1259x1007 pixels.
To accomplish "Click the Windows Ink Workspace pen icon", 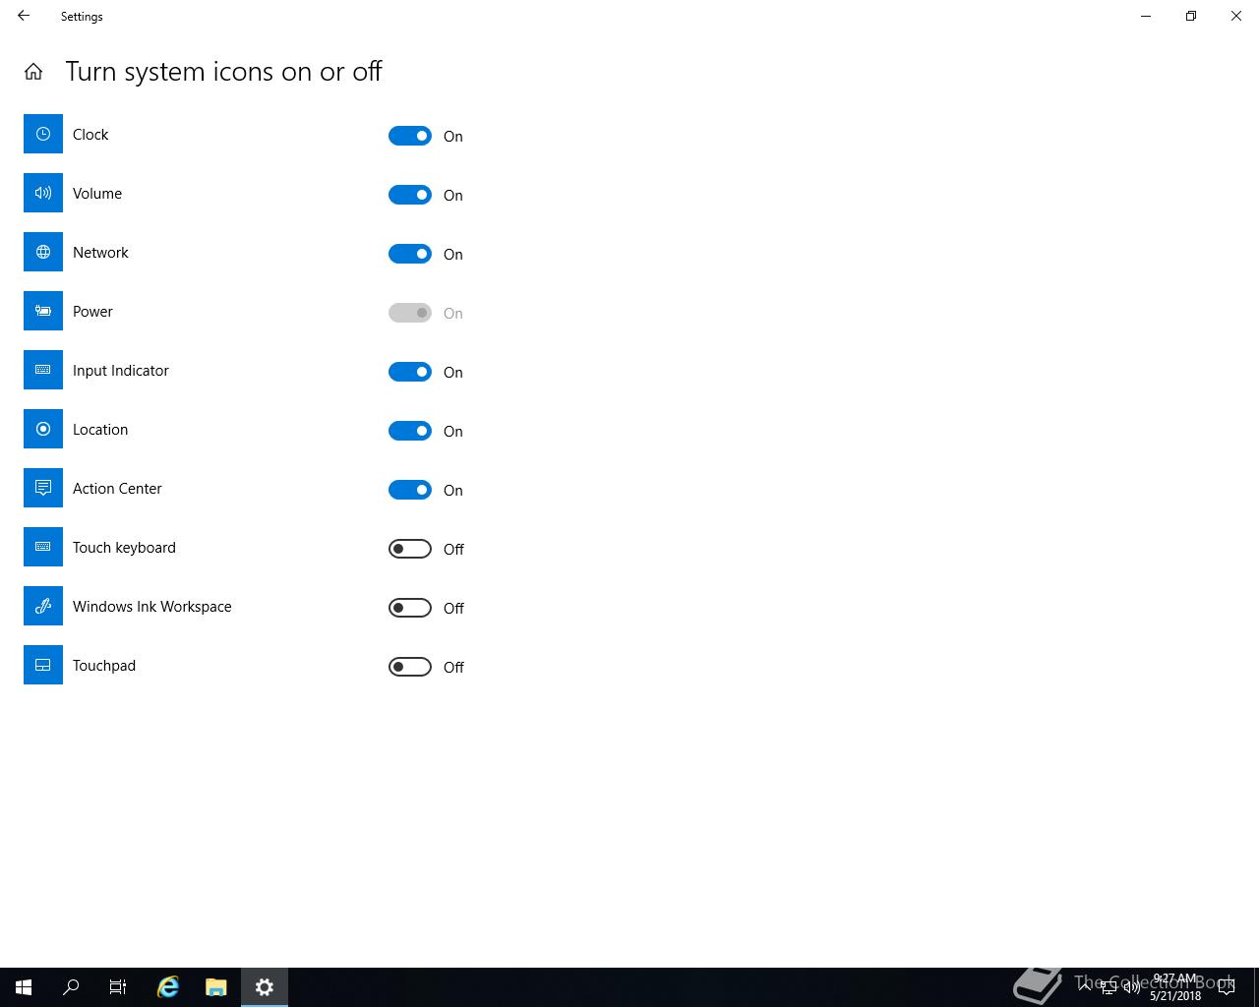I will (43, 606).
